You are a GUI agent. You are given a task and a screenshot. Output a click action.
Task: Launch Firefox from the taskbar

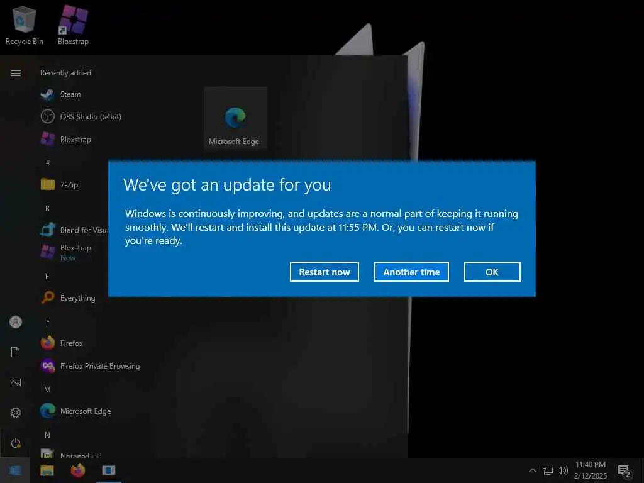coord(77,470)
